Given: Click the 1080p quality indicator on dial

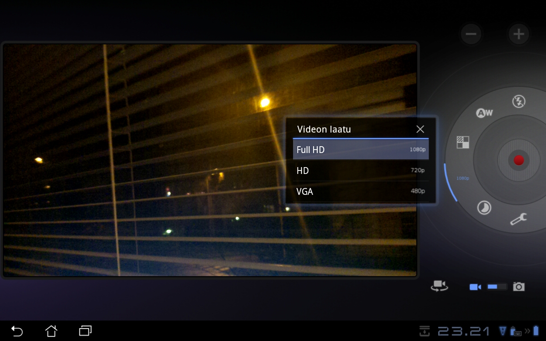Looking at the screenshot, I should click(463, 178).
